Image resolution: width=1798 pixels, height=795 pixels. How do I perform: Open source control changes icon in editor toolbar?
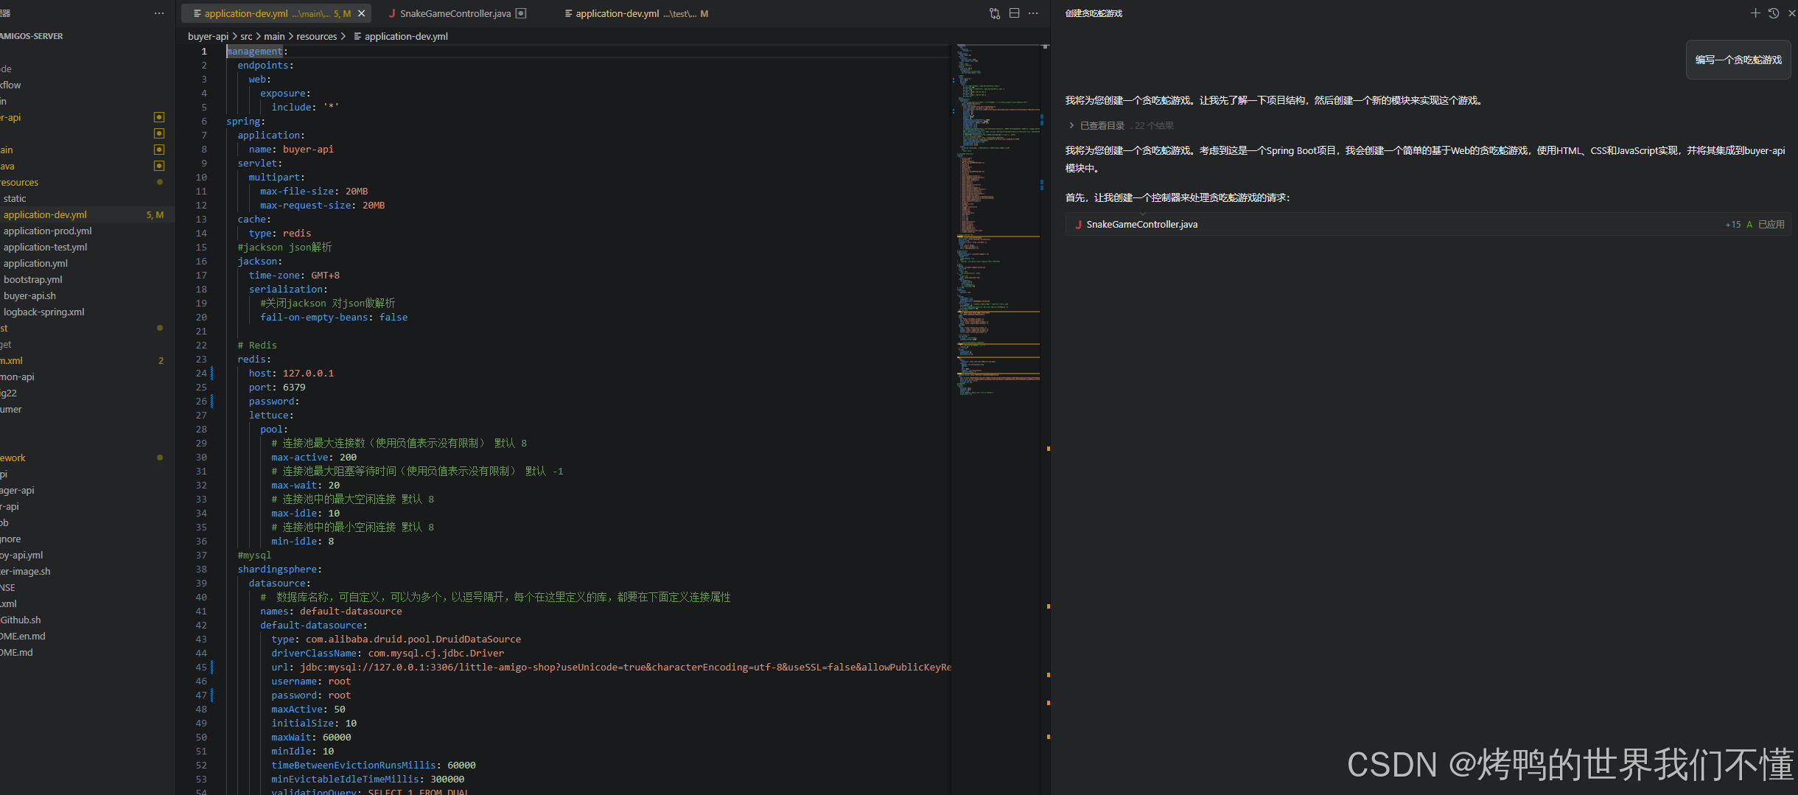coord(995,13)
